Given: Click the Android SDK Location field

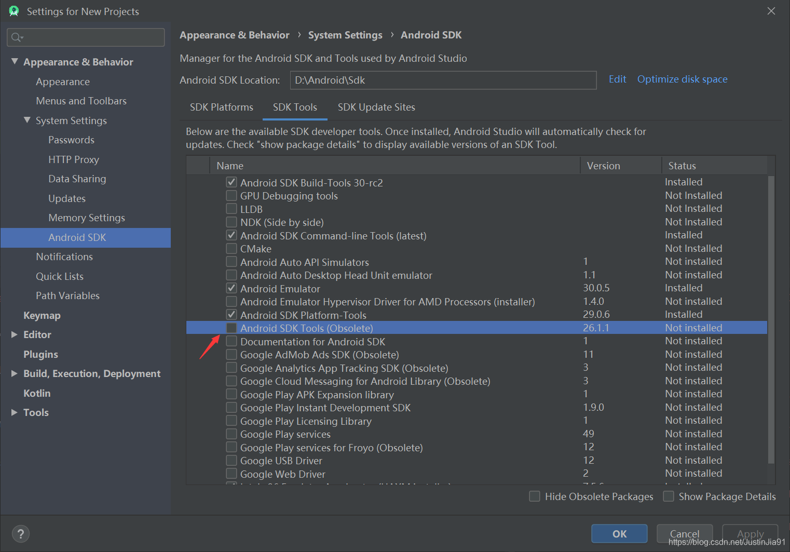Looking at the screenshot, I should pos(443,80).
